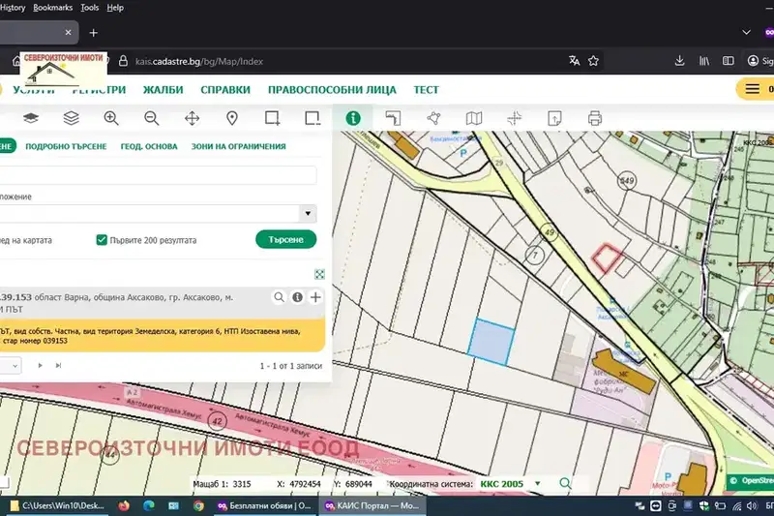This screenshot has height=516, width=774.
Task: Search coordinates with bottom magnifier icon
Action: coord(565,483)
